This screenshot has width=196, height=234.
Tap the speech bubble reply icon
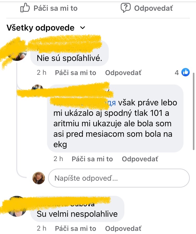click(126, 8)
